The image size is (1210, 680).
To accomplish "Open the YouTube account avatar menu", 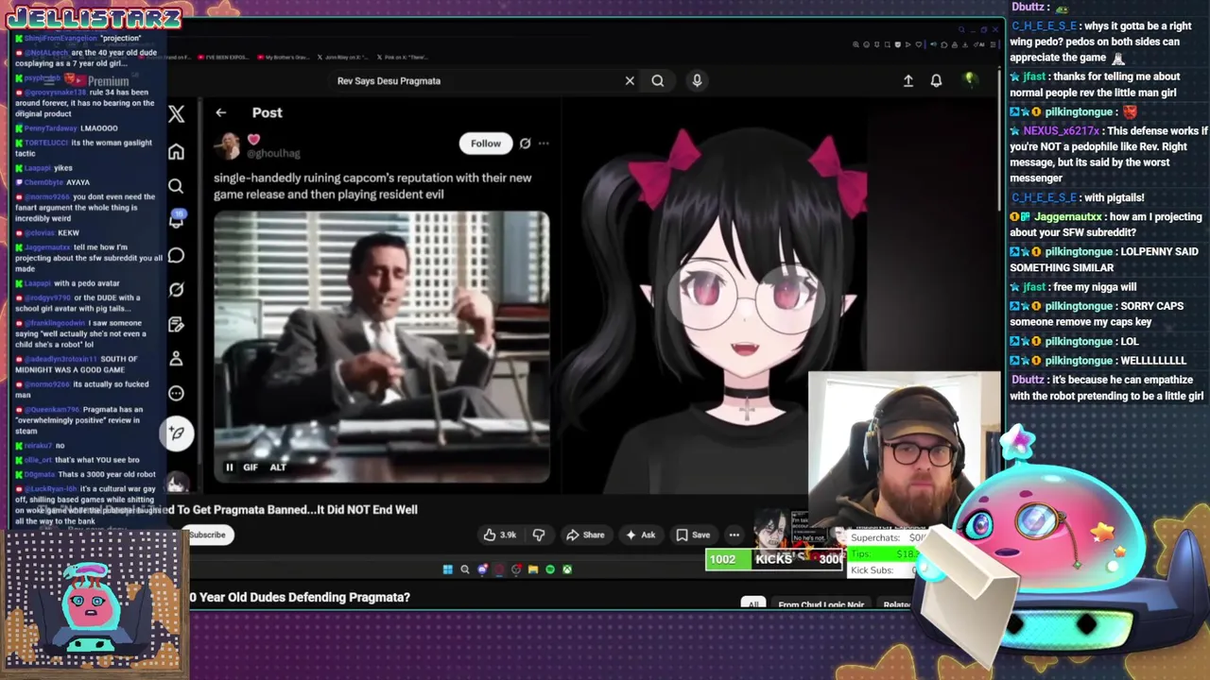I will (x=969, y=80).
